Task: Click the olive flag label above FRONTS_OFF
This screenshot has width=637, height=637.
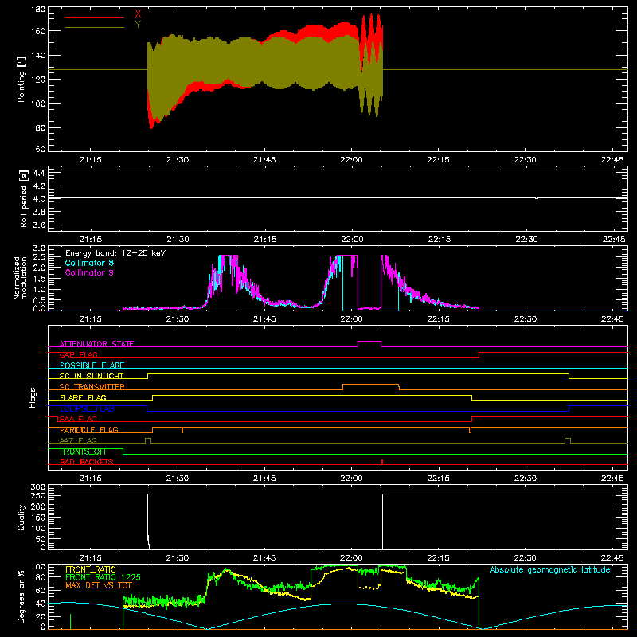Action: tap(78, 440)
